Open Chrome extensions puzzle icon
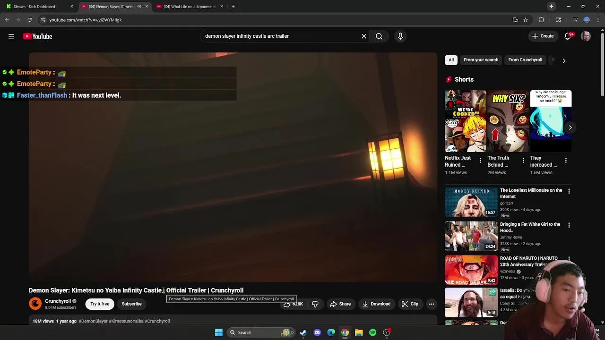This screenshot has width=605, height=340. 542,20
